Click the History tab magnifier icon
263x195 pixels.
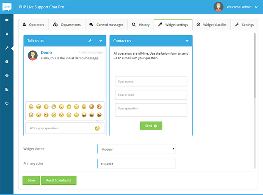point(134,25)
